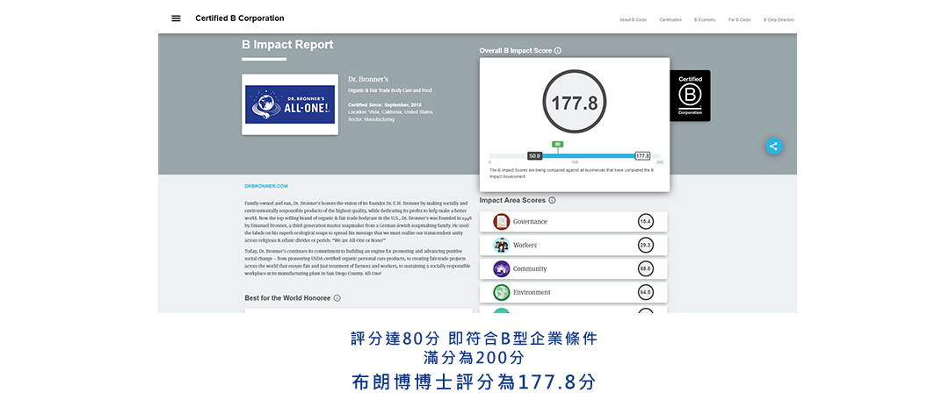Click the green 80 marker on score bar
The height and width of the screenshot is (407, 949).
pos(557,144)
